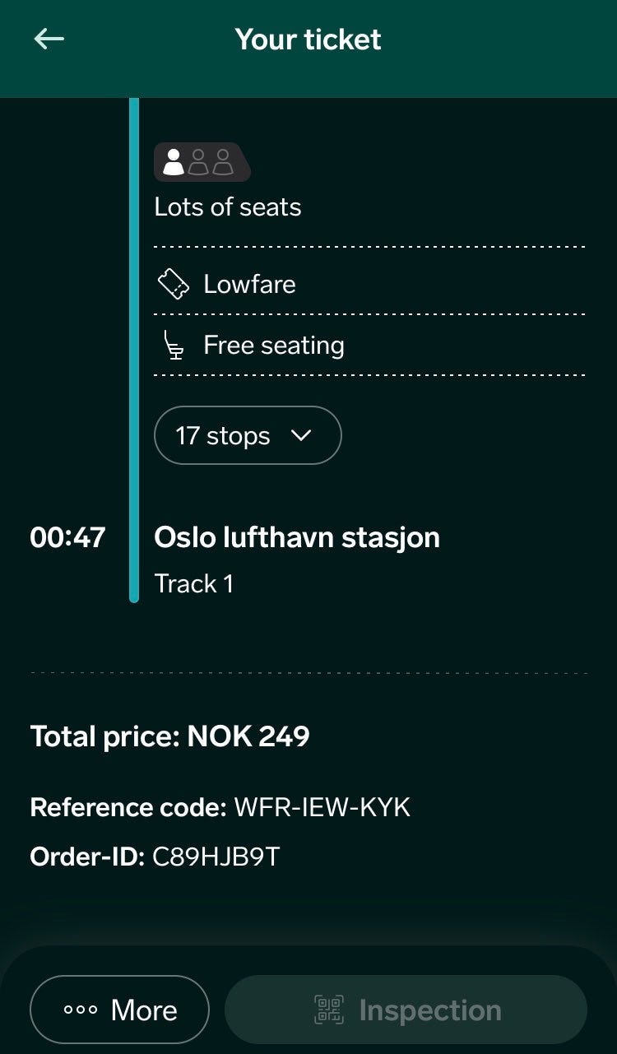
Task: Select the Oslo lufthavn stasjon stop
Action: click(297, 537)
